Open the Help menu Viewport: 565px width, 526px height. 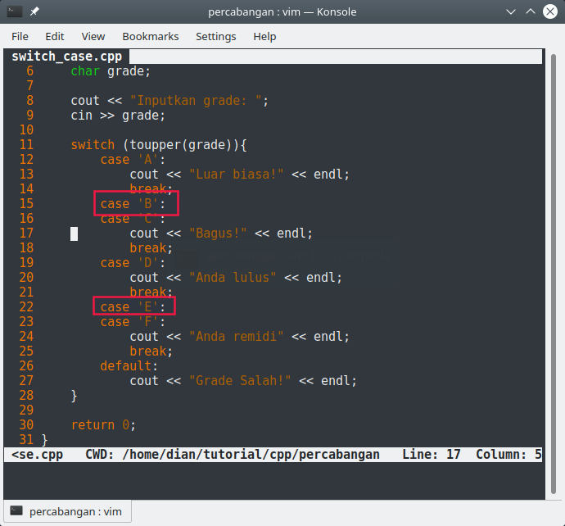click(264, 37)
